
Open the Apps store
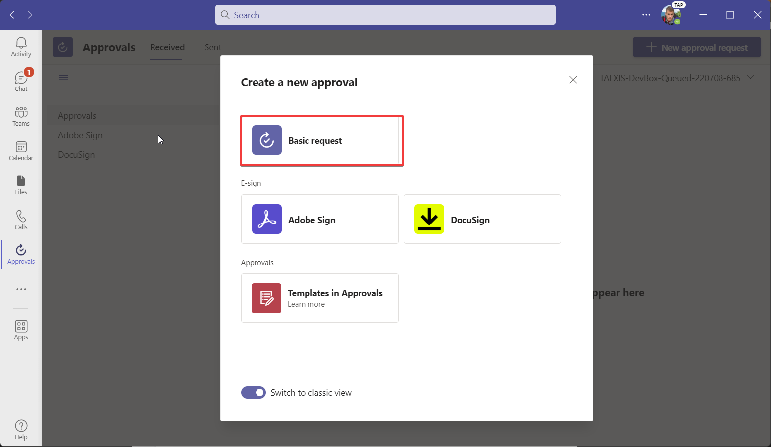pos(21,330)
